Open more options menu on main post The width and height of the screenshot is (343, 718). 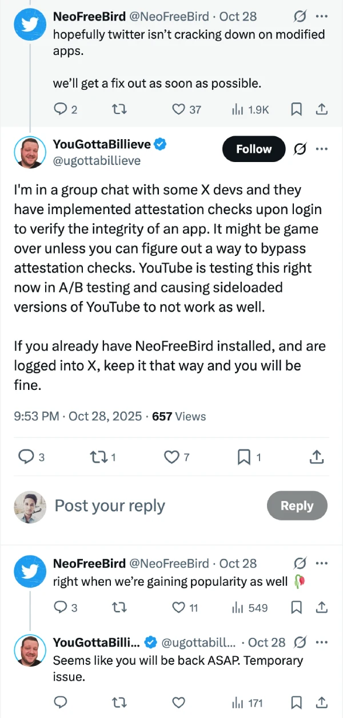[322, 149]
